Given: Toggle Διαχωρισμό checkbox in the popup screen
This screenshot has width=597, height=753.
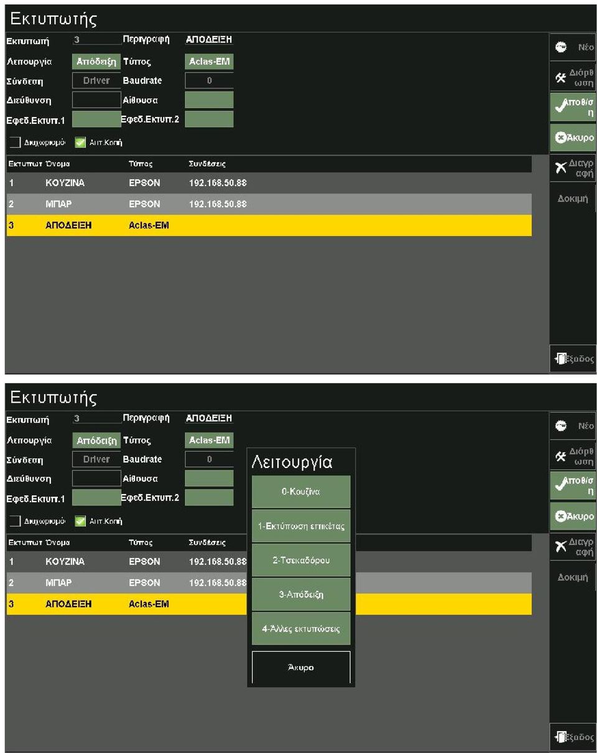Looking at the screenshot, I should [15, 521].
